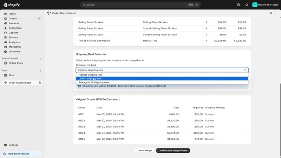The image size is (281, 158).
Task: Open the Flow app
Action: click(x=12, y=75)
